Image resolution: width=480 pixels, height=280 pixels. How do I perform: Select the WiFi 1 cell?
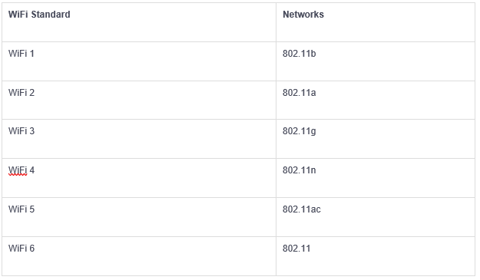coord(139,61)
